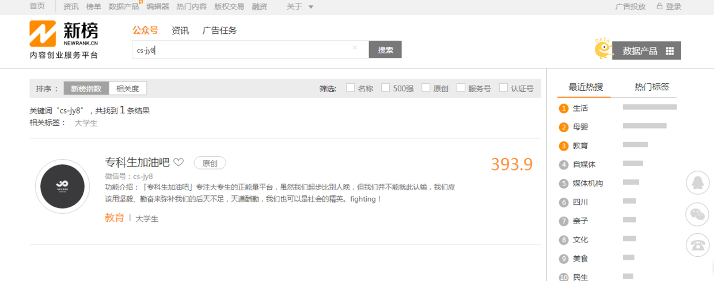Open 热门内容 in the top navigation
This screenshot has height=281, width=714.
pyautogui.click(x=191, y=6)
